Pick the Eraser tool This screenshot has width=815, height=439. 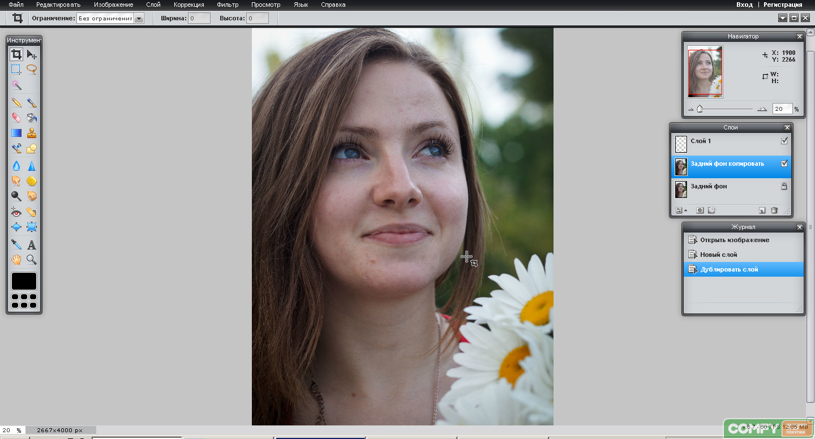pyautogui.click(x=16, y=118)
